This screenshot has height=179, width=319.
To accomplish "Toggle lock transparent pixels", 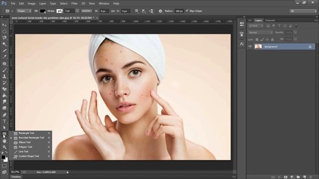I will 257,39.
